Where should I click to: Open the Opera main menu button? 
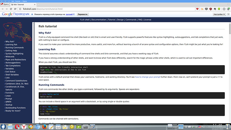(x=5, y=4)
